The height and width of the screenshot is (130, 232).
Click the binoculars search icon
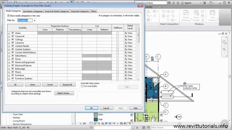(x=169, y=3)
